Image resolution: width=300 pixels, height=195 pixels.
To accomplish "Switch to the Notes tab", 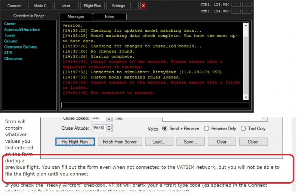I will pyautogui.click(x=109, y=17).
